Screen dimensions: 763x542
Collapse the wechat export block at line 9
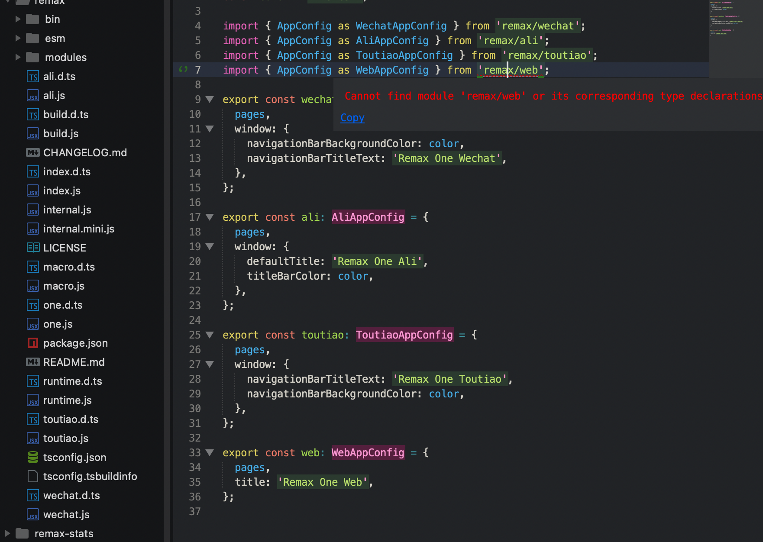pyautogui.click(x=210, y=100)
